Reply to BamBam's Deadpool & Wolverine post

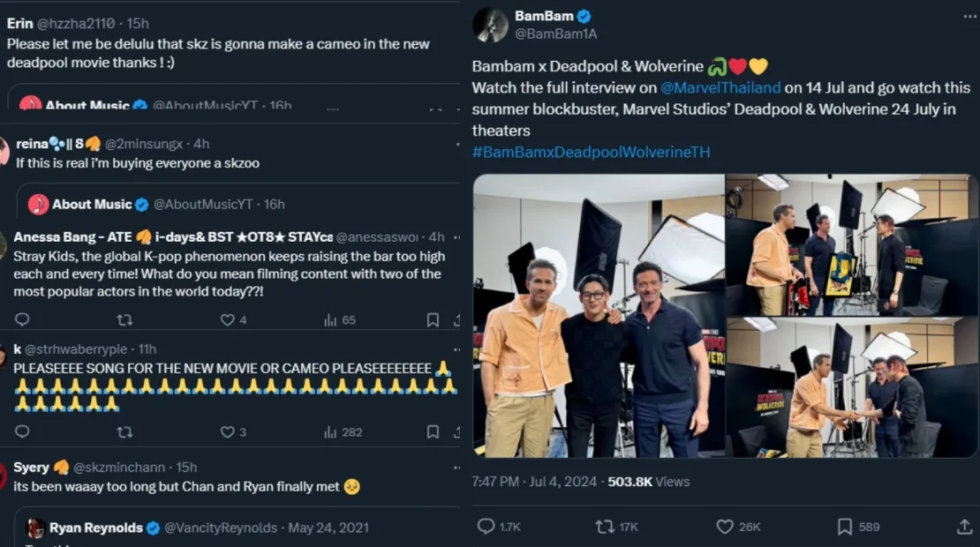pos(486,527)
